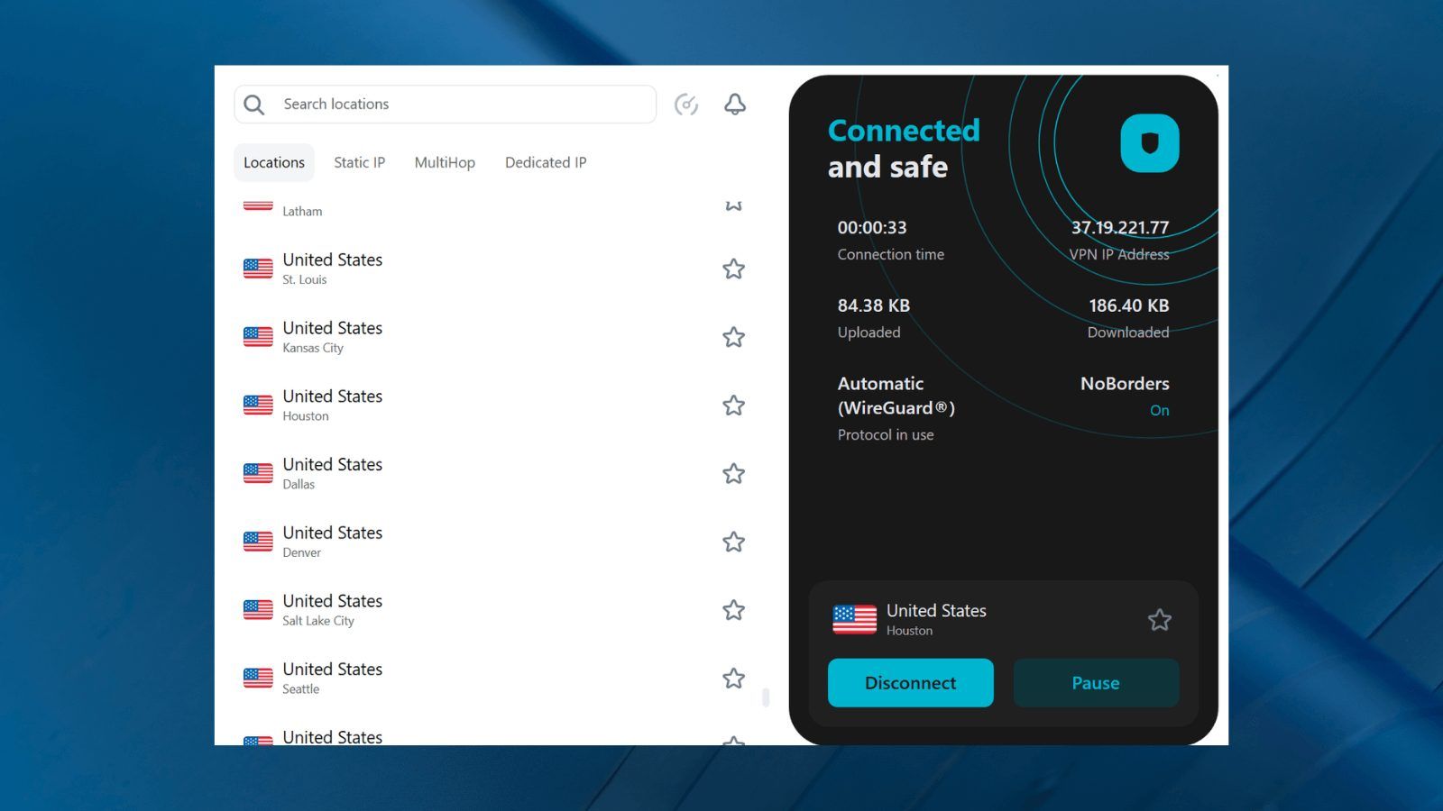
Task: Focus the Search locations field
Action: [x=445, y=105]
